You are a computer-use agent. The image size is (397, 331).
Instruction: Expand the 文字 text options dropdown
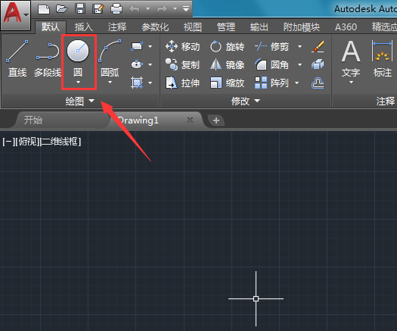click(351, 83)
